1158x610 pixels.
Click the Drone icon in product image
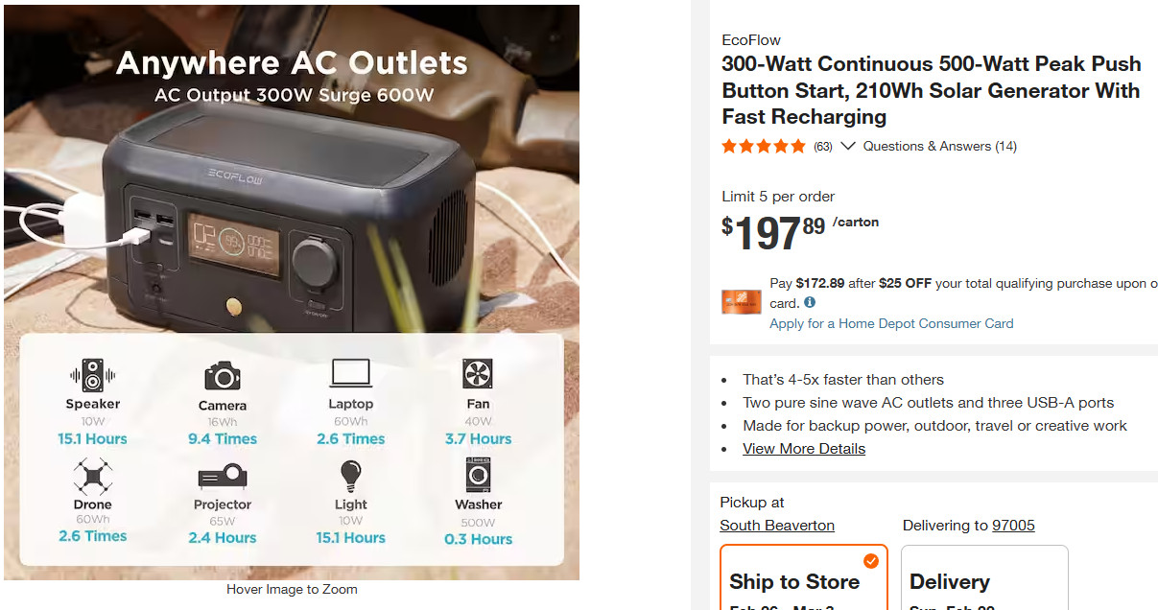point(92,477)
